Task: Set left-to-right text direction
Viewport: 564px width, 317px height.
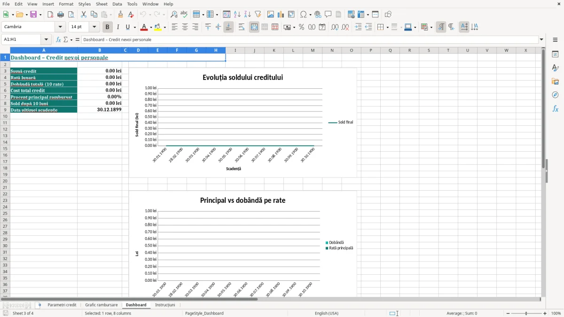Action: (441, 27)
